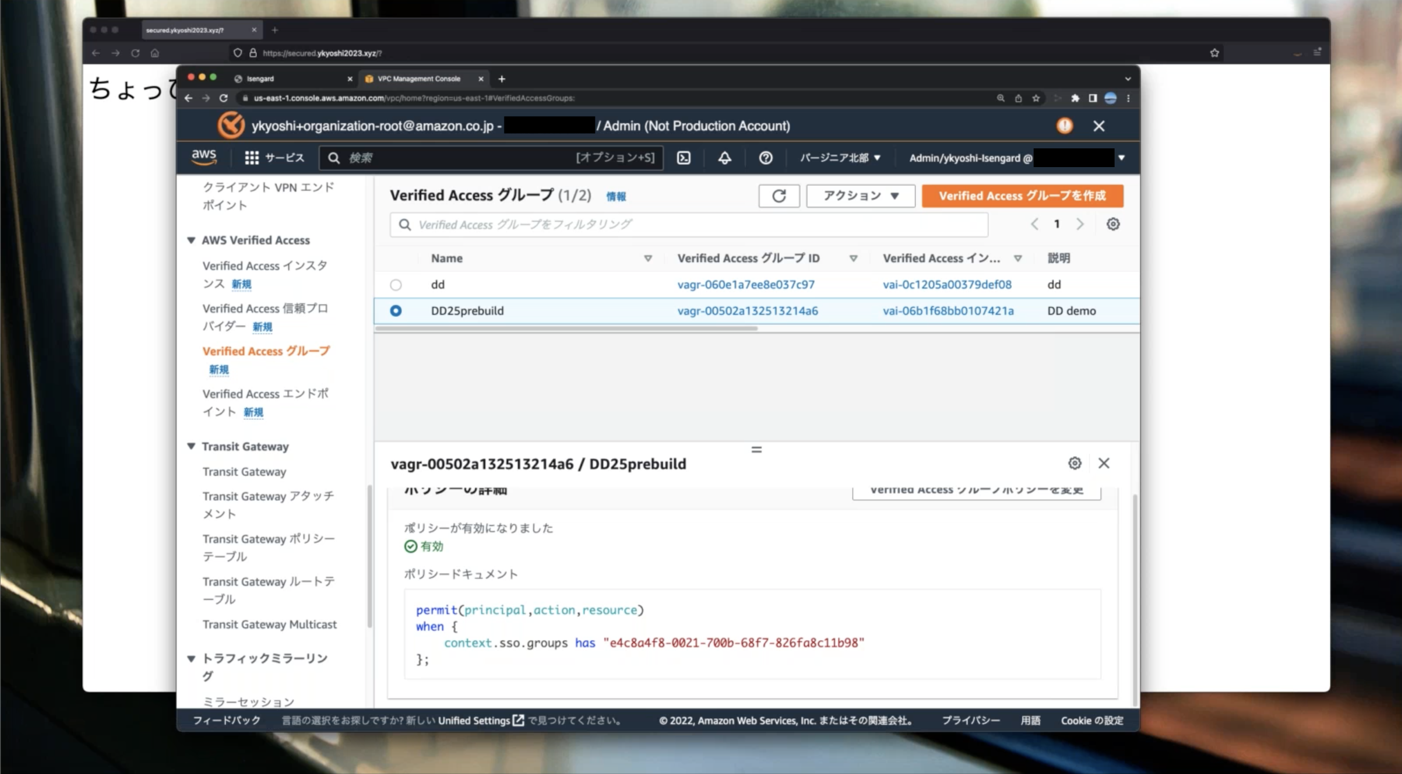
Task: Select the dd group radio button
Action: (x=396, y=285)
